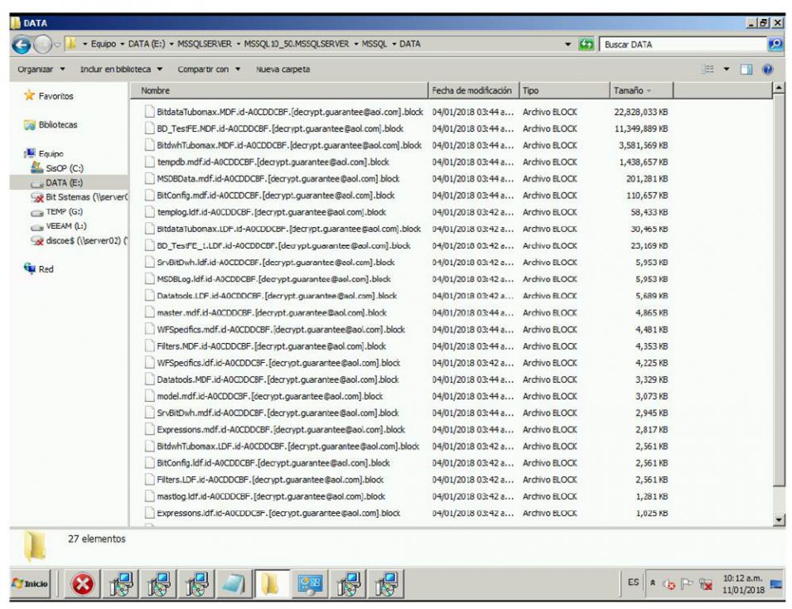Screen dimensions: 792x609
Task: Open the address bar history dropdown
Action: [x=567, y=45]
